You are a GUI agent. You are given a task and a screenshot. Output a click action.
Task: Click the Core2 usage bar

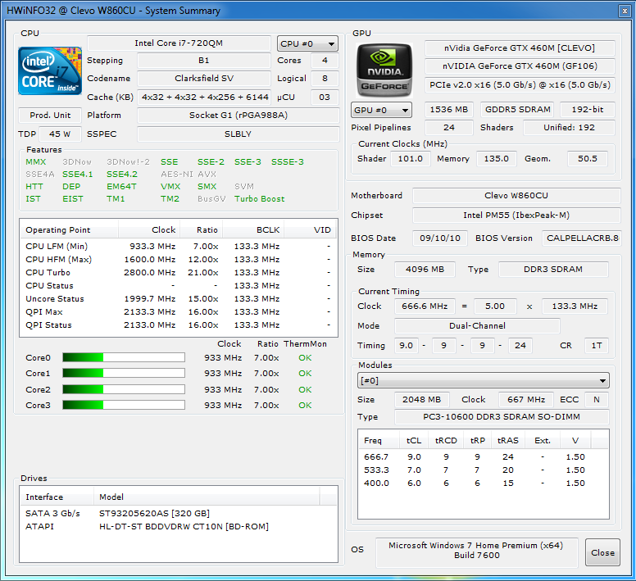(124, 389)
